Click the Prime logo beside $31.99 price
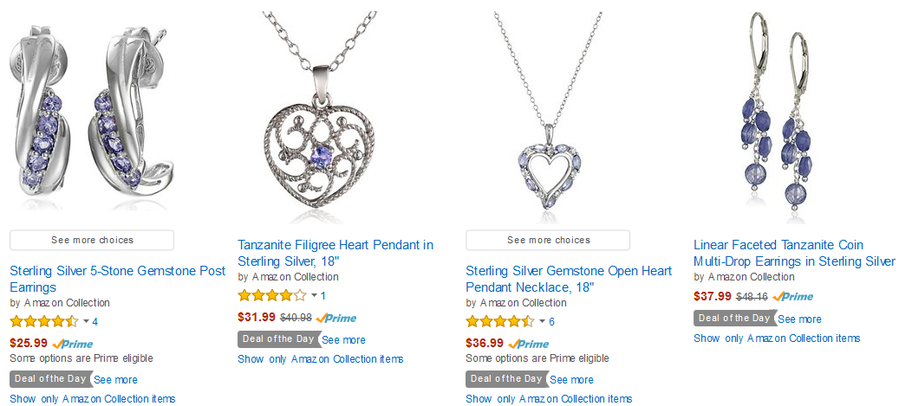899x406 pixels. [x=336, y=318]
